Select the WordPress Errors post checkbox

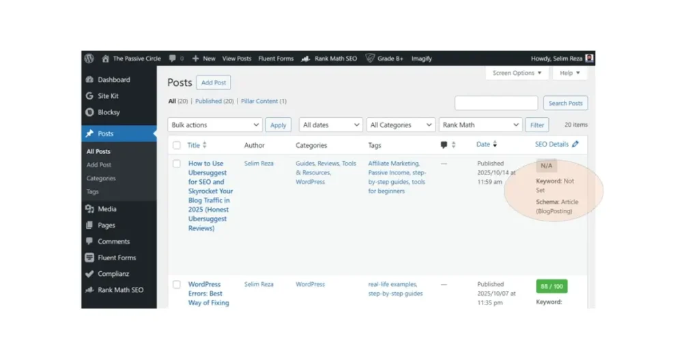tap(177, 284)
